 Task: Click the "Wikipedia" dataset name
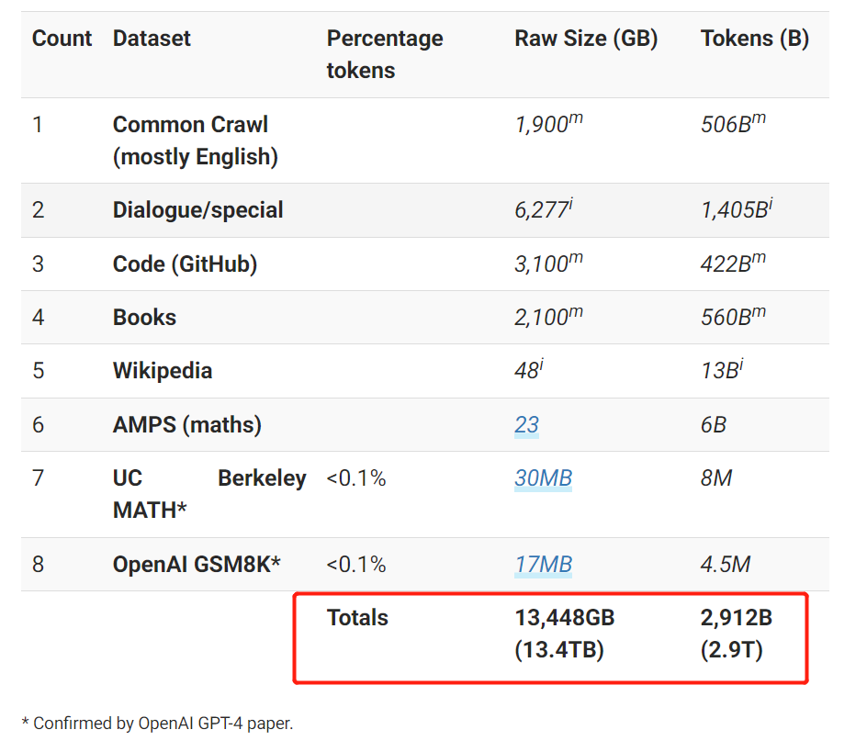coord(162,371)
